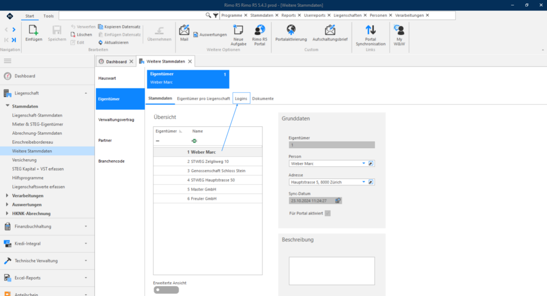Collapse the Stammdaten tree node

[x=8, y=106]
